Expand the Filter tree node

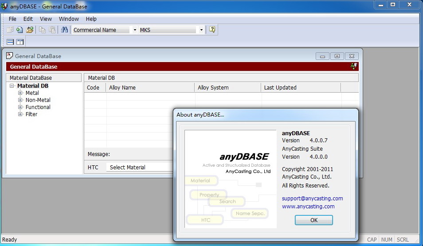[x=20, y=114]
